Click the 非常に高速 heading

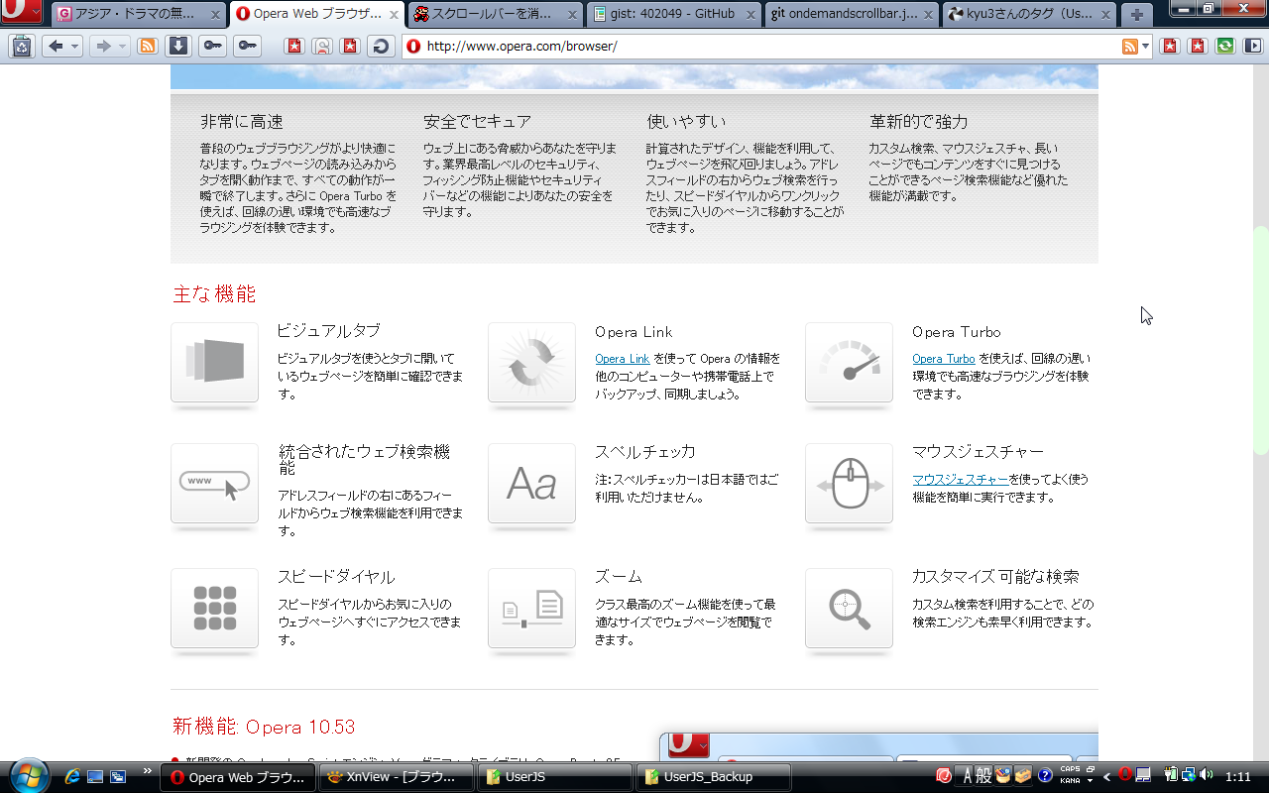pos(242,122)
